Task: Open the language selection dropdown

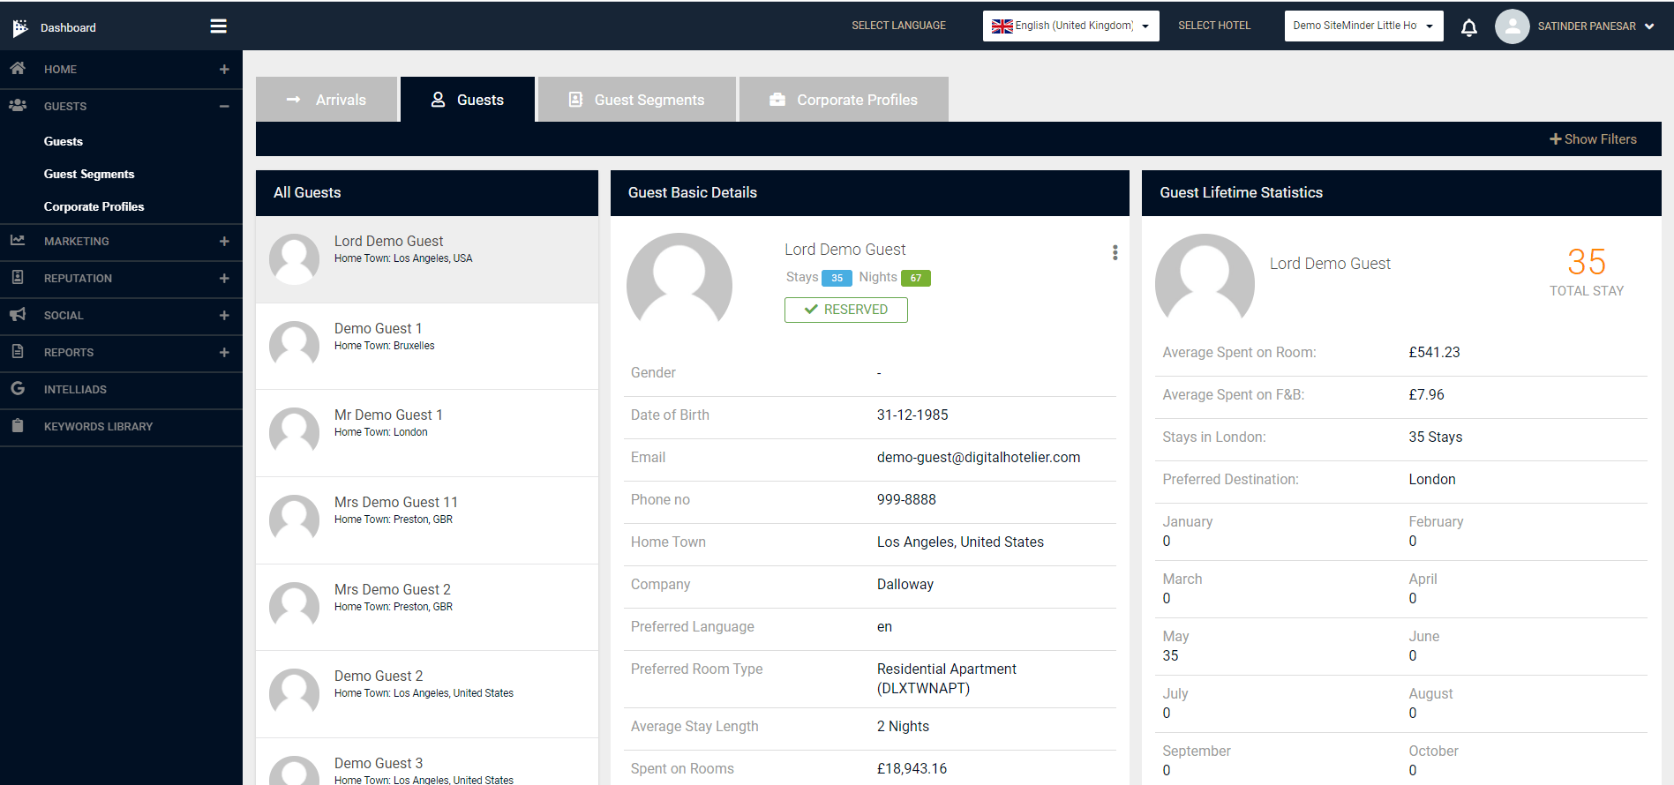Action: (x=1070, y=26)
